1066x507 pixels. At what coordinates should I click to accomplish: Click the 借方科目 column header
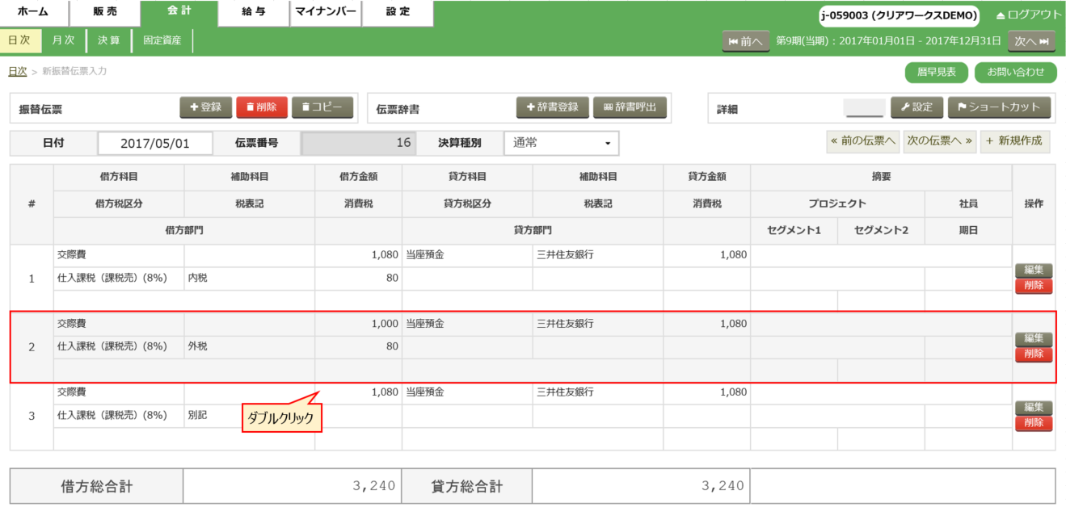[x=119, y=177]
